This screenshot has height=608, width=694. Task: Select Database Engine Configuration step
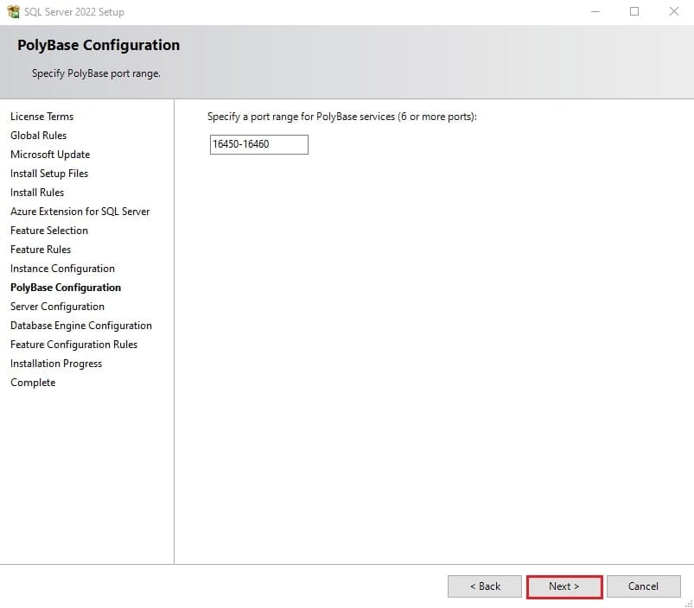(x=81, y=326)
